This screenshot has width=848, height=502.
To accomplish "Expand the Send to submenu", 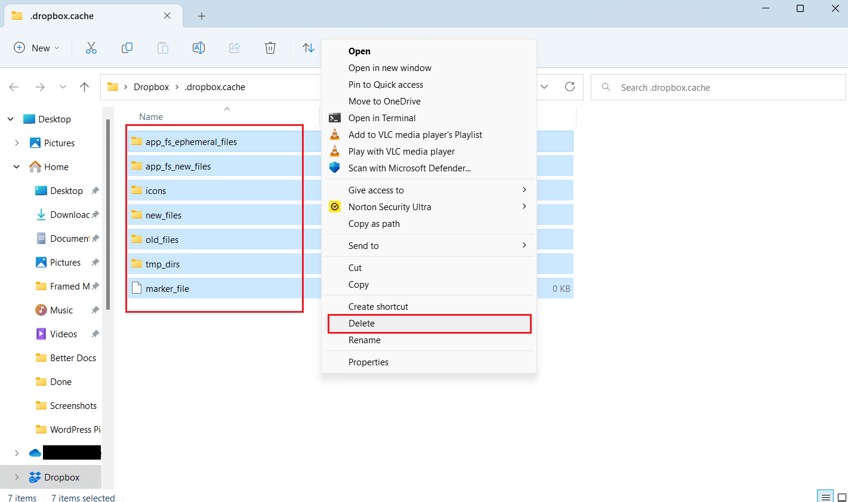I will click(x=525, y=245).
